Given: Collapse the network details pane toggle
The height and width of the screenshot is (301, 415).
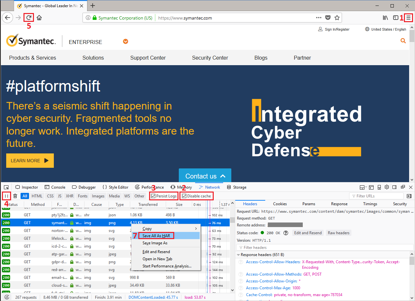Looking at the screenshot, I should point(409,196).
